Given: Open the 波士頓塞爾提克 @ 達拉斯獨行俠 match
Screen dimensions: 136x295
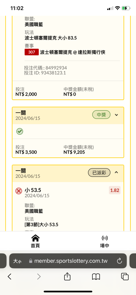Looking at the screenshot, I should [x=73, y=53].
